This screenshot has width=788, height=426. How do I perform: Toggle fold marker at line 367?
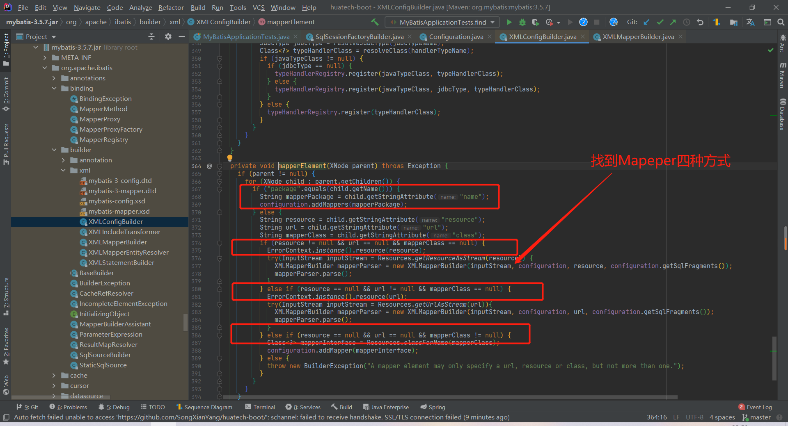click(x=220, y=189)
